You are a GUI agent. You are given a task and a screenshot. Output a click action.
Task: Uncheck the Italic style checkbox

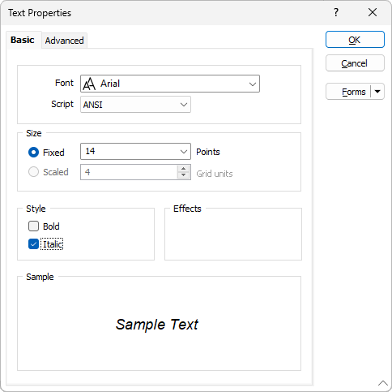(x=33, y=244)
